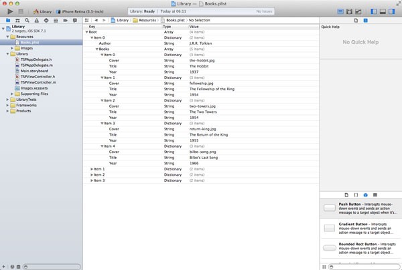
Task: Expand the Products group
Action: pos(7,111)
